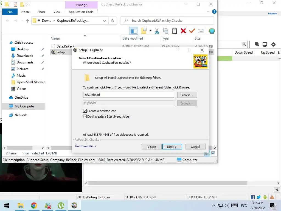Image resolution: width=281 pixels, height=211 pixels.
Task: Open Music in navigation pane
Action: click(21, 76)
